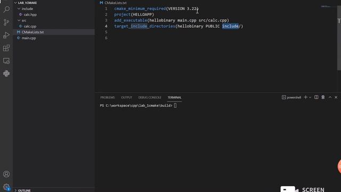
Task: Click line number 5 in the gutter
Action: click(106, 32)
